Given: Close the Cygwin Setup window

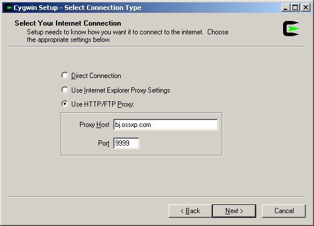Looking at the screenshot, I should click(306, 8).
